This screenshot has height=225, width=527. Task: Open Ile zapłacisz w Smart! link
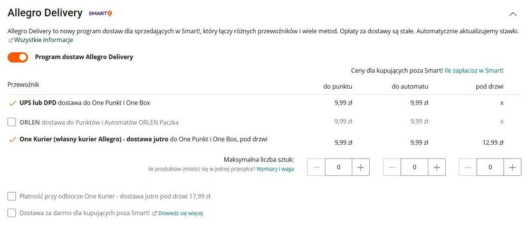474,71
